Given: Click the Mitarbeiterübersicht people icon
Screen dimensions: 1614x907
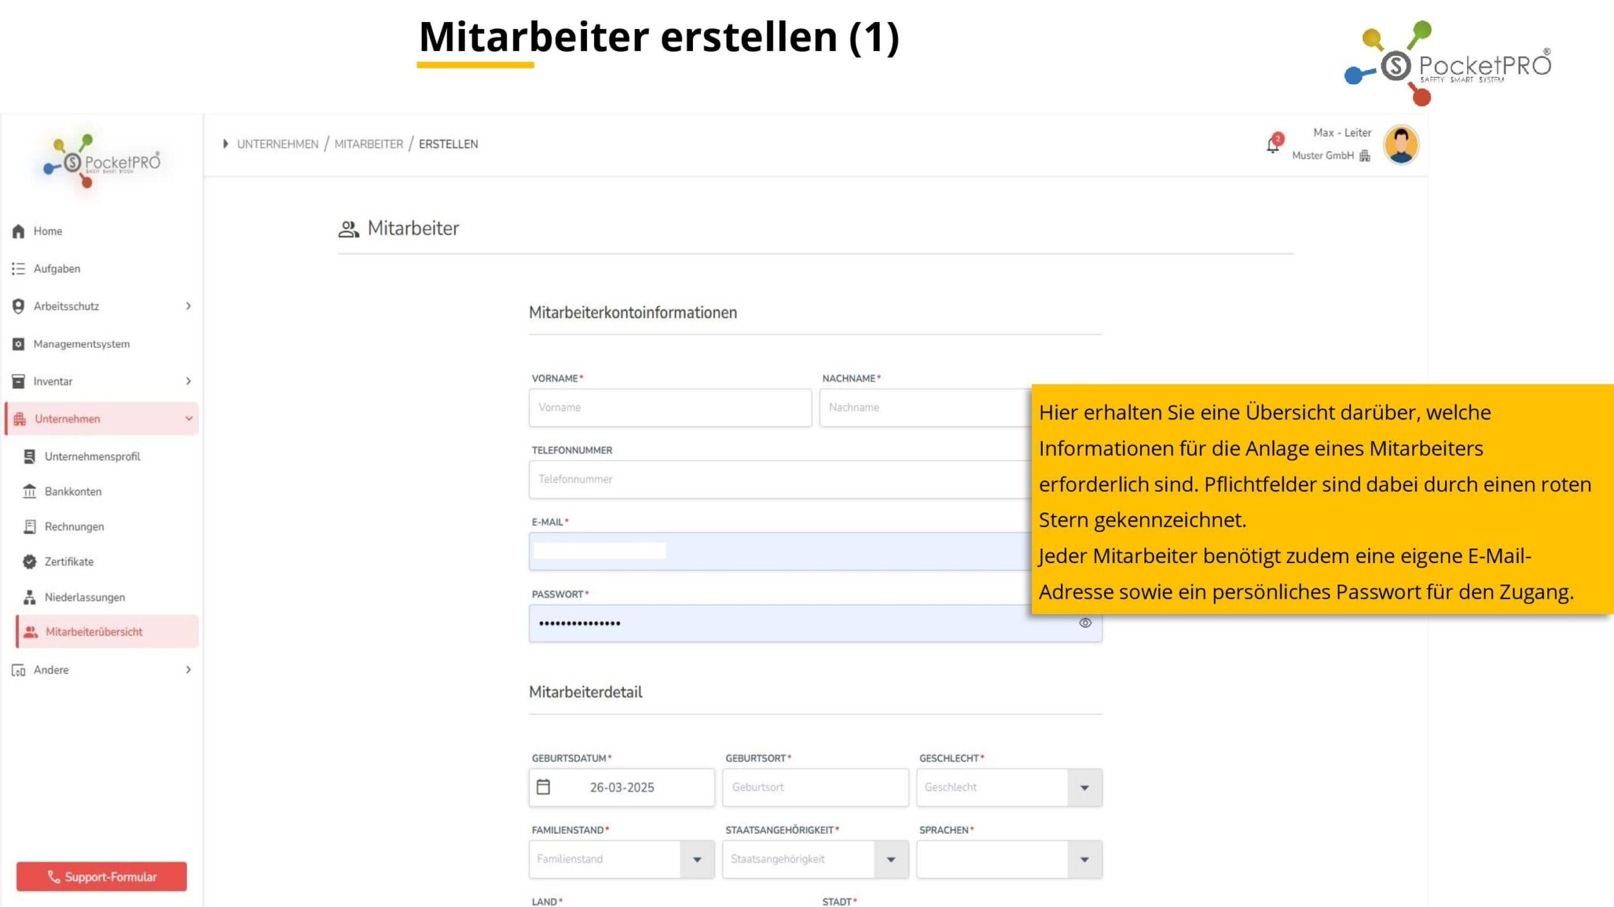Looking at the screenshot, I should click(30, 632).
